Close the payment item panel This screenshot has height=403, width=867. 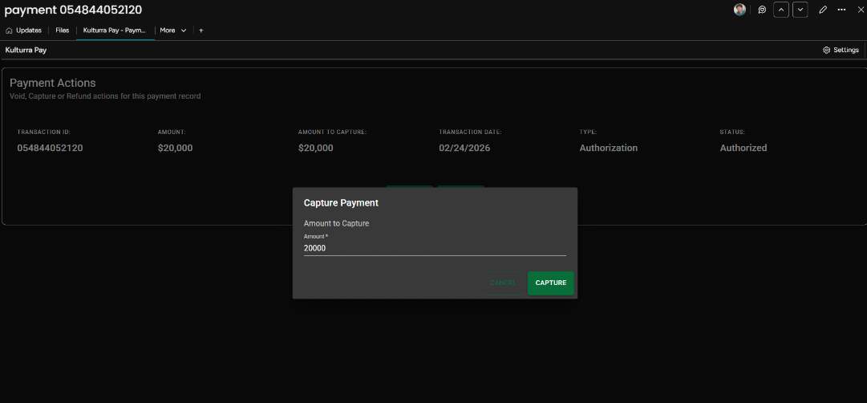860,10
